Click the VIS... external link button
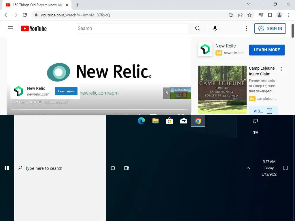 (x=263, y=111)
